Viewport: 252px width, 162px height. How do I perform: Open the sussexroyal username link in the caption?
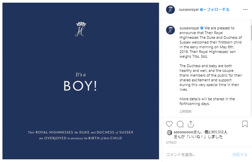(x=189, y=28)
